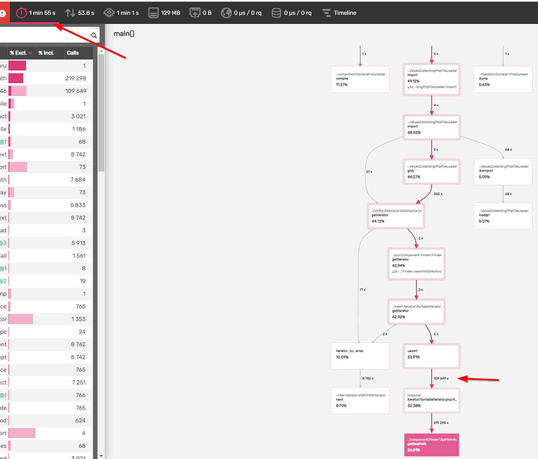Click the red alert exclamation icon

pyautogui.click(x=3, y=14)
